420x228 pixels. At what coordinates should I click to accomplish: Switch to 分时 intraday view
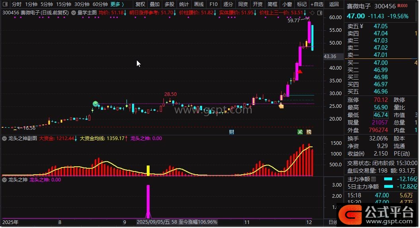point(16,4)
